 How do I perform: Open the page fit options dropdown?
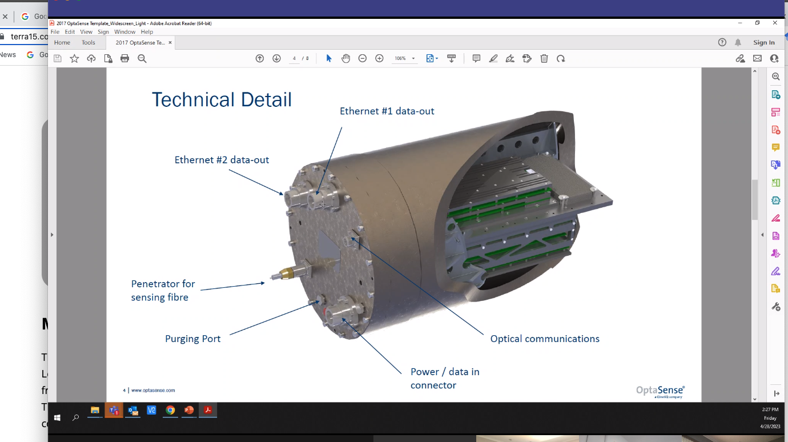432,58
